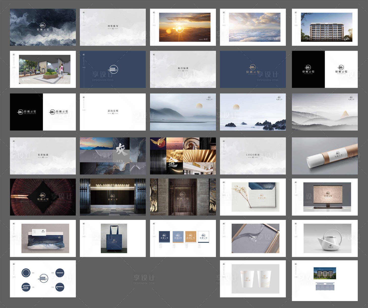Screen dimensions: 368x308
Task: Select the 图形推导 title slide
Action: pos(113,27)
